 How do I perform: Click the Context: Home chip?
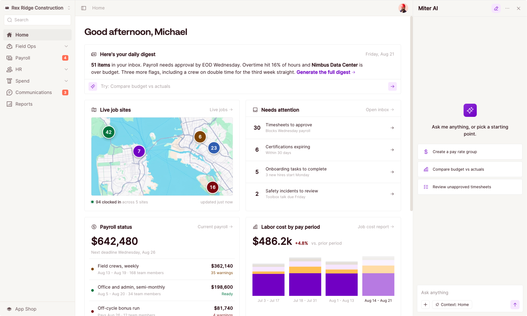452,305
